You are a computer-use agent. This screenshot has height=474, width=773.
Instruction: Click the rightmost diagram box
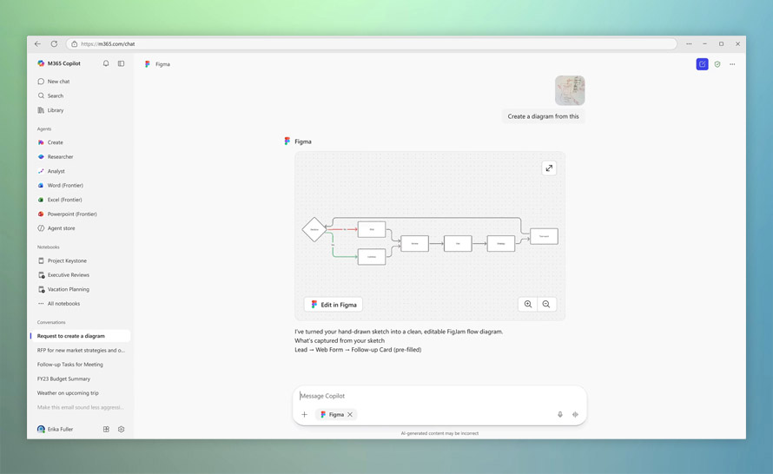click(544, 236)
